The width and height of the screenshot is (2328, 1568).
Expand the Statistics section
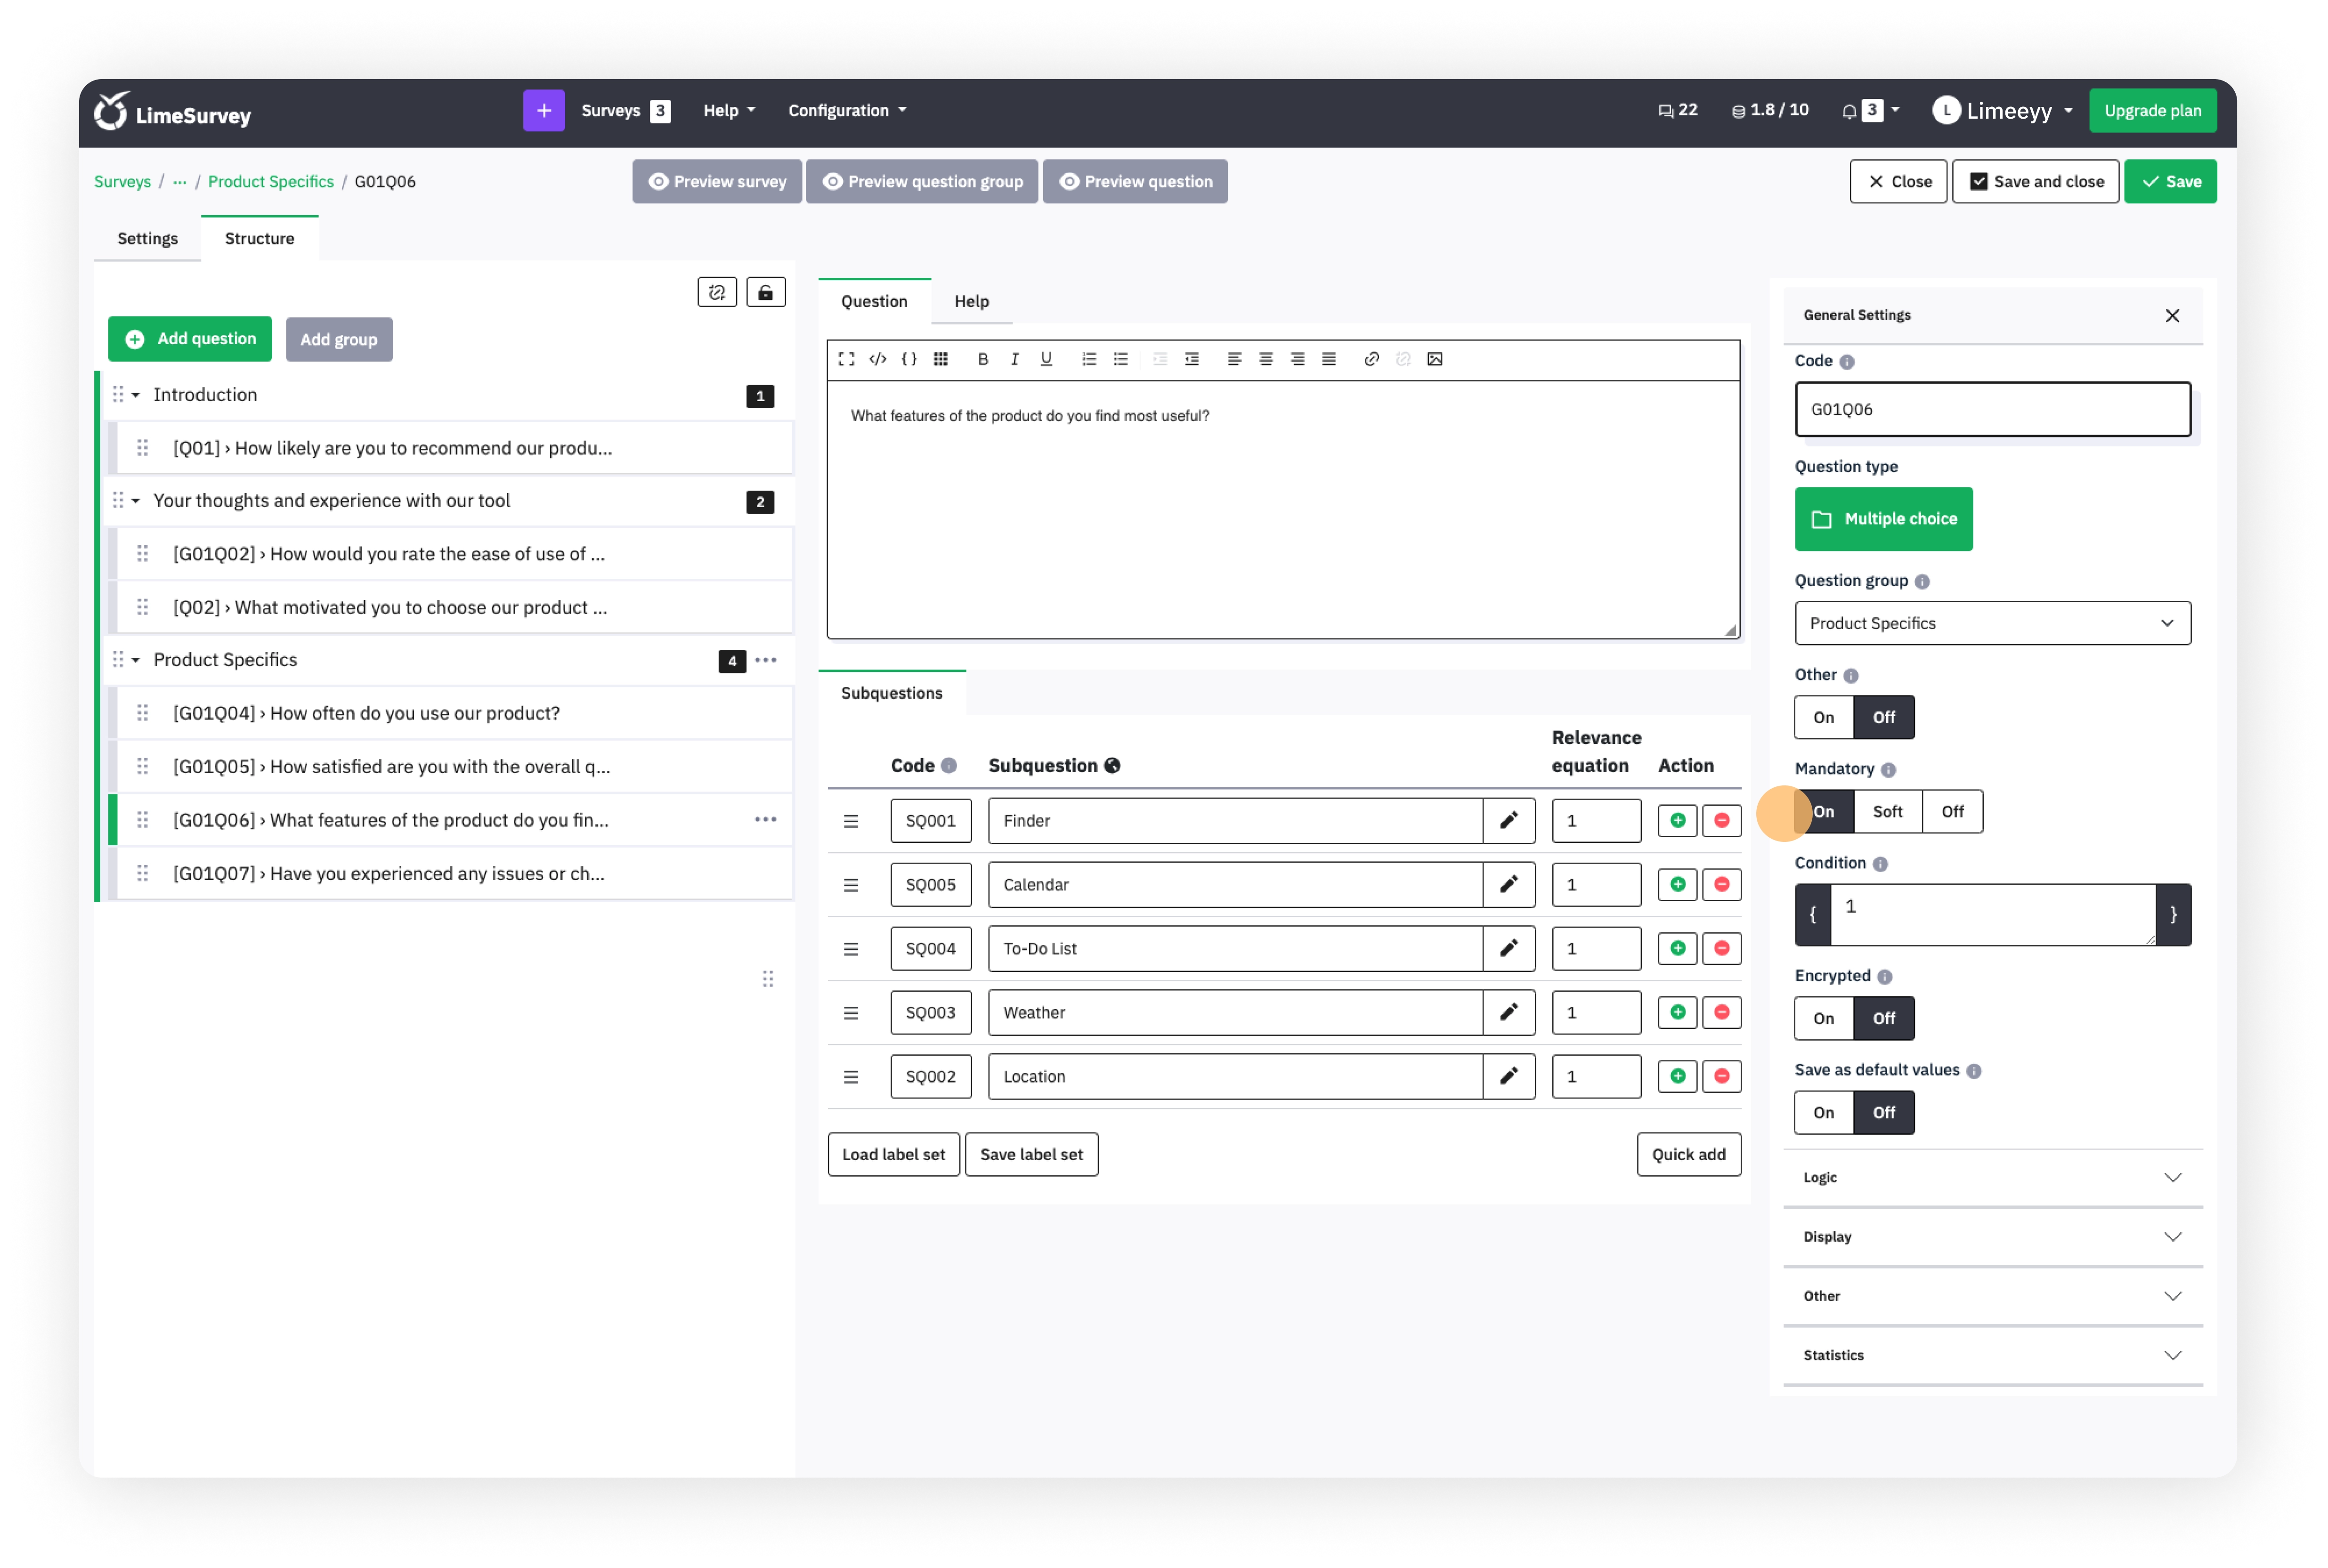coord(1994,1353)
